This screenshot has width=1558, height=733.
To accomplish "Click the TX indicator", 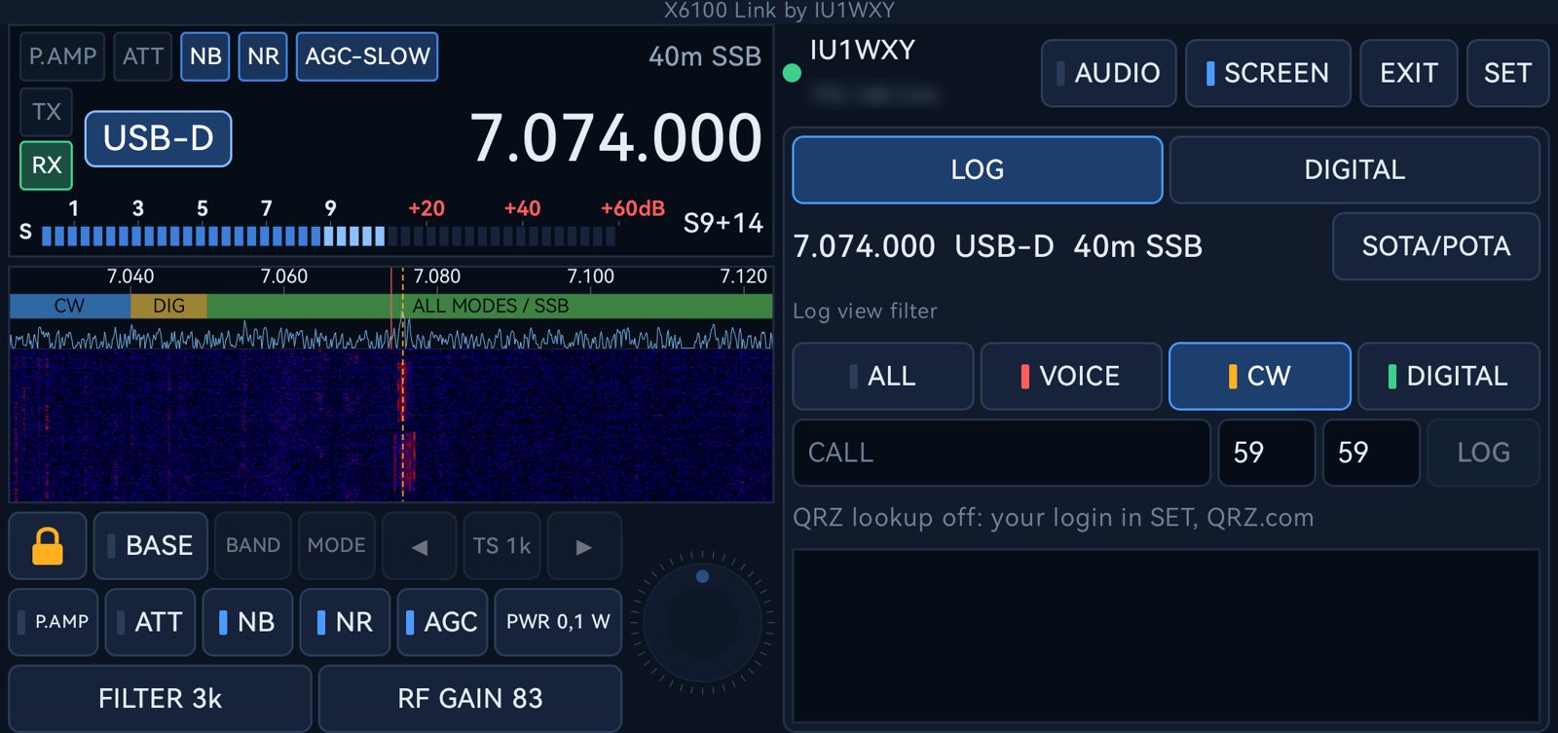I will pos(47,112).
